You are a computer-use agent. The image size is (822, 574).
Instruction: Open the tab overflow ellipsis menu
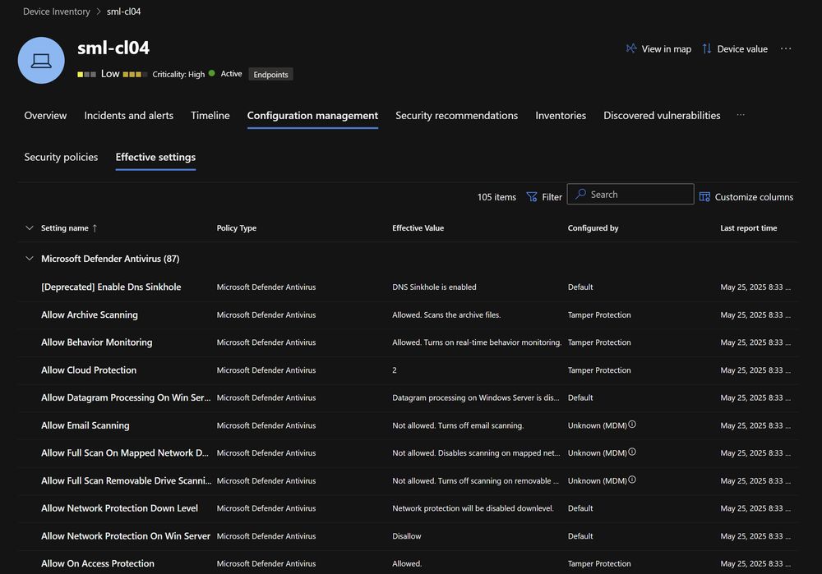[x=741, y=115]
